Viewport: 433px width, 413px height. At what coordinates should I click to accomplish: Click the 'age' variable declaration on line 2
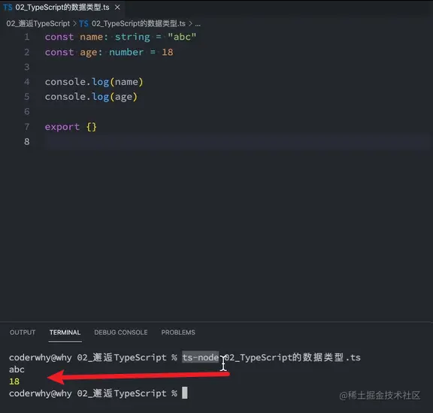(x=89, y=53)
